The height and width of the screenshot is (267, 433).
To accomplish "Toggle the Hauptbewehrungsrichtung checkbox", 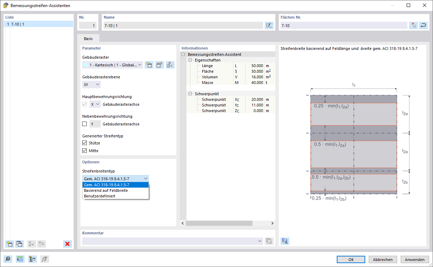I will pos(84,104).
